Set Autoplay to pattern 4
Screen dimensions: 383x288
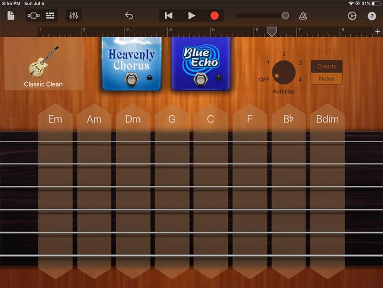300,80
